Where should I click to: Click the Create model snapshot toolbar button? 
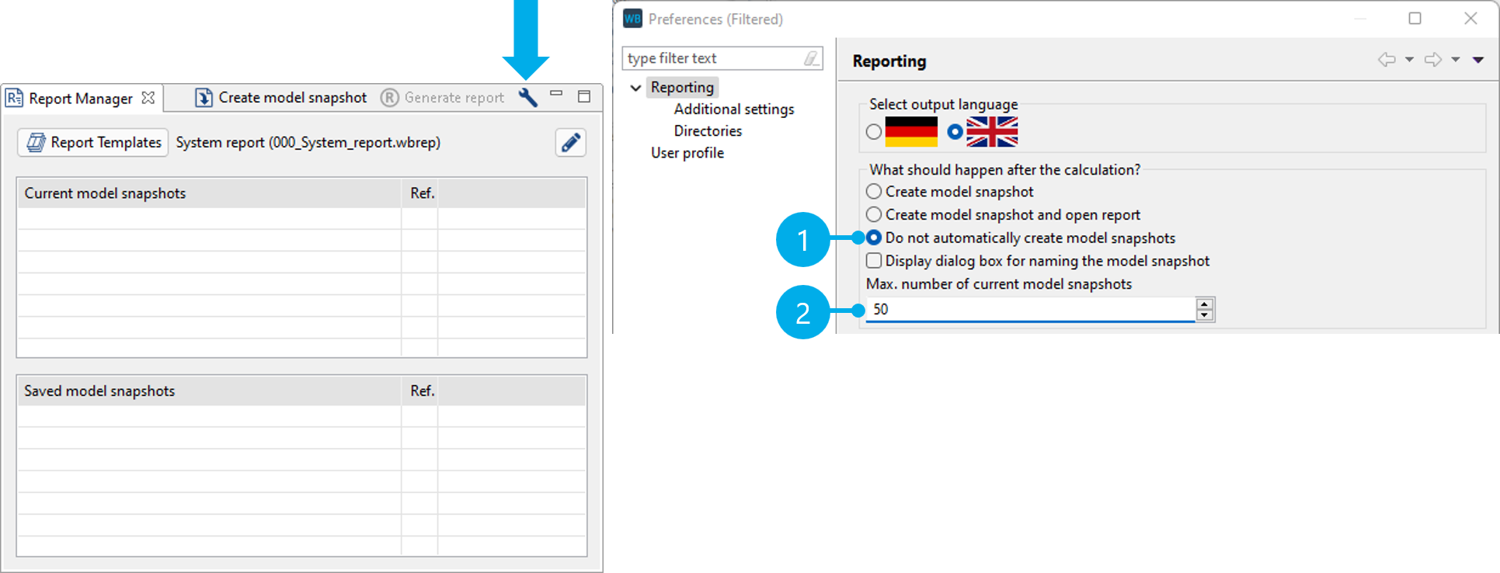tap(281, 97)
